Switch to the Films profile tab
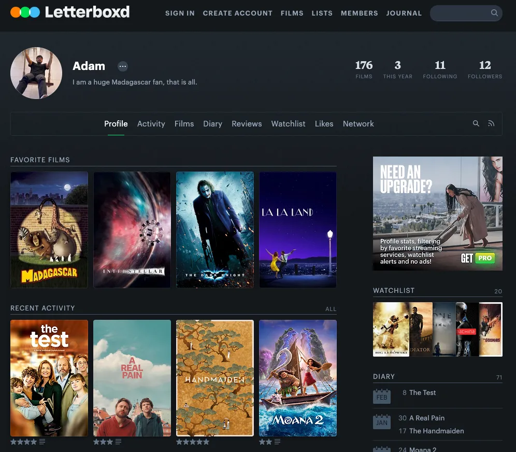Screen dimensions: 516x452 click(x=184, y=124)
